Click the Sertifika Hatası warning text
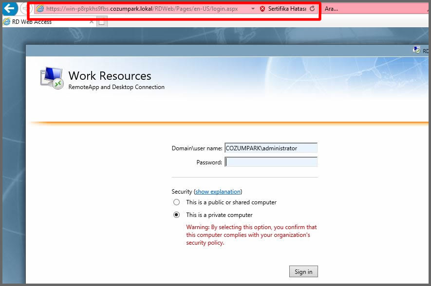 click(x=287, y=9)
